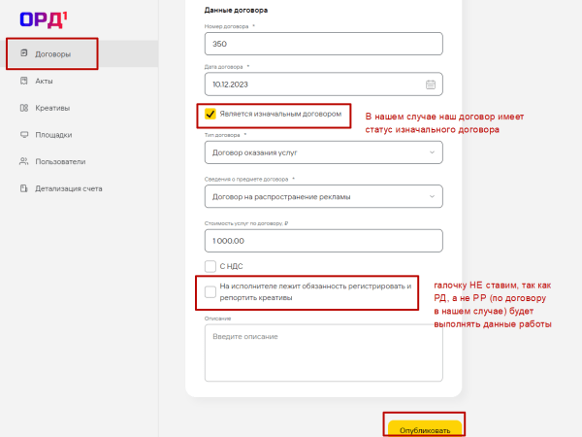Click the Пользователи people icon
Screen dimensions: 582x437
point(23,161)
